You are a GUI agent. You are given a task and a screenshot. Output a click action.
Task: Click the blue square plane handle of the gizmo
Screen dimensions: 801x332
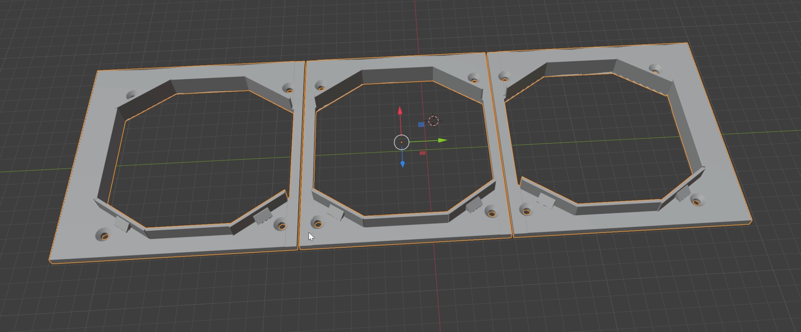tap(421, 124)
